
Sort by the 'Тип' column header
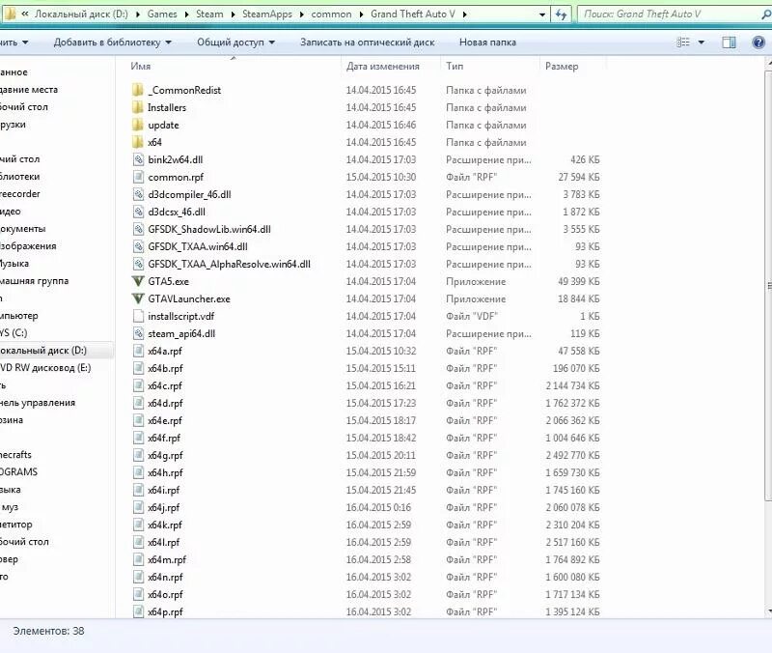point(455,66)
